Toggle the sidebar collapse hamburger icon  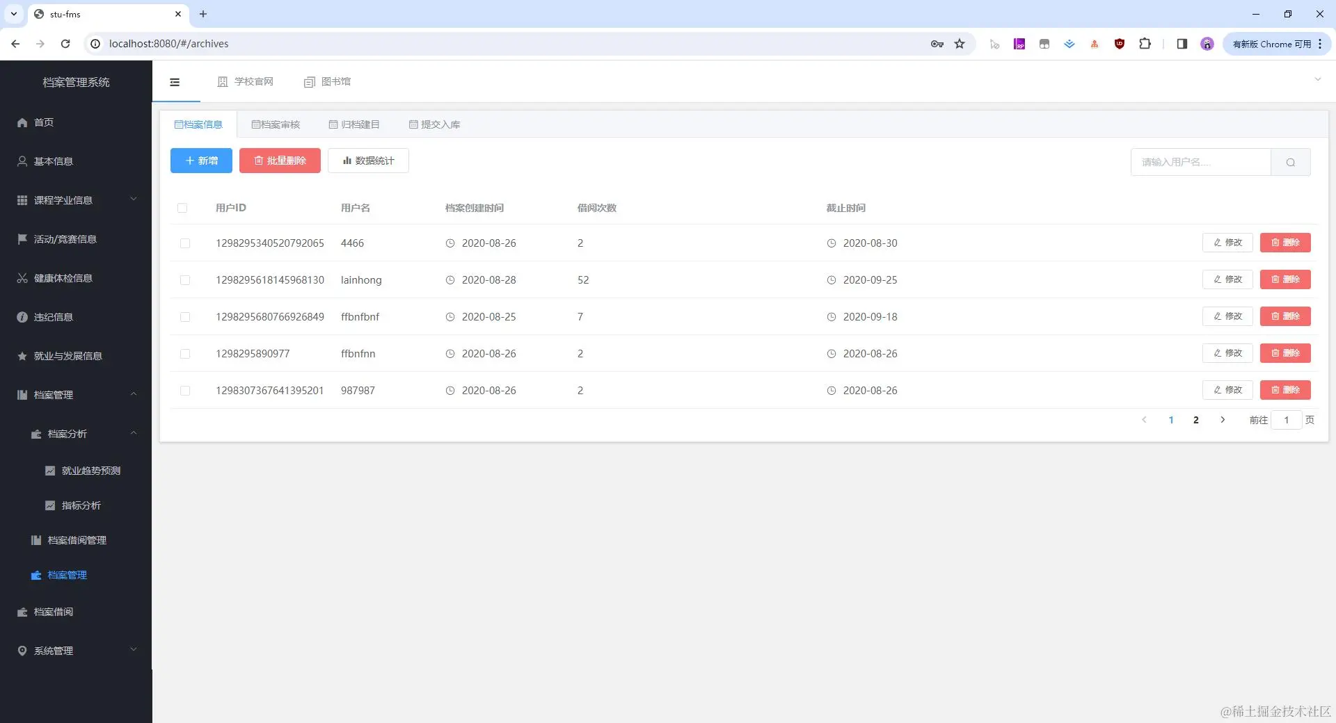click(x=175, y=82)
